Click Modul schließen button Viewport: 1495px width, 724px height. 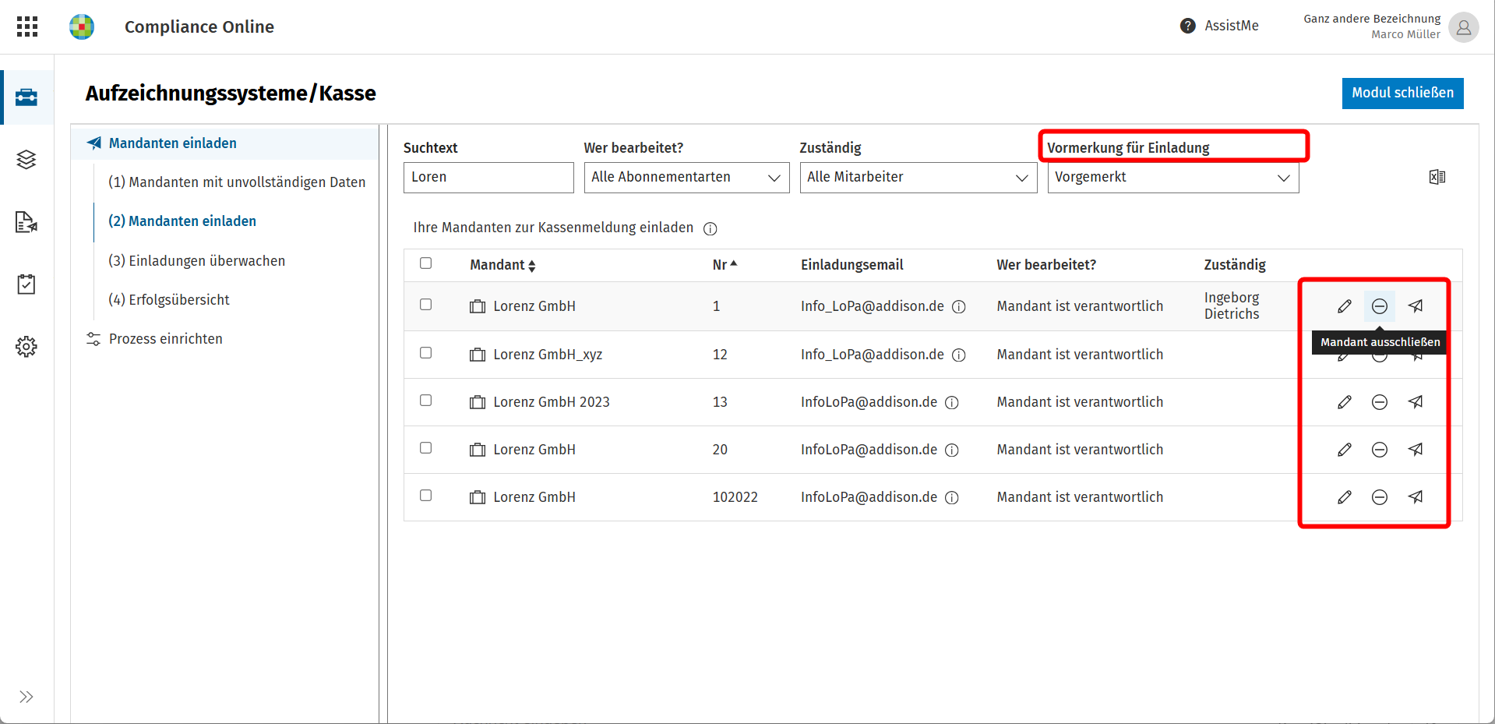tap(1402, 93)
